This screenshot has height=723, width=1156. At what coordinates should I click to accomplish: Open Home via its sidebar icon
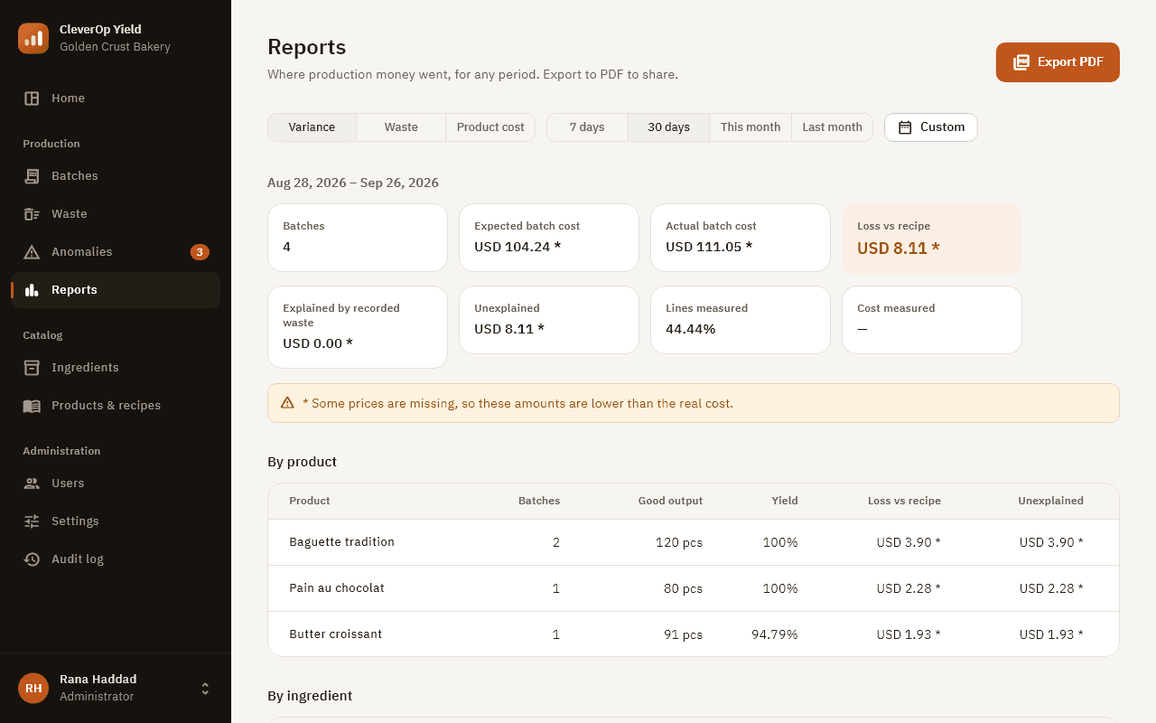coord(32,99)
